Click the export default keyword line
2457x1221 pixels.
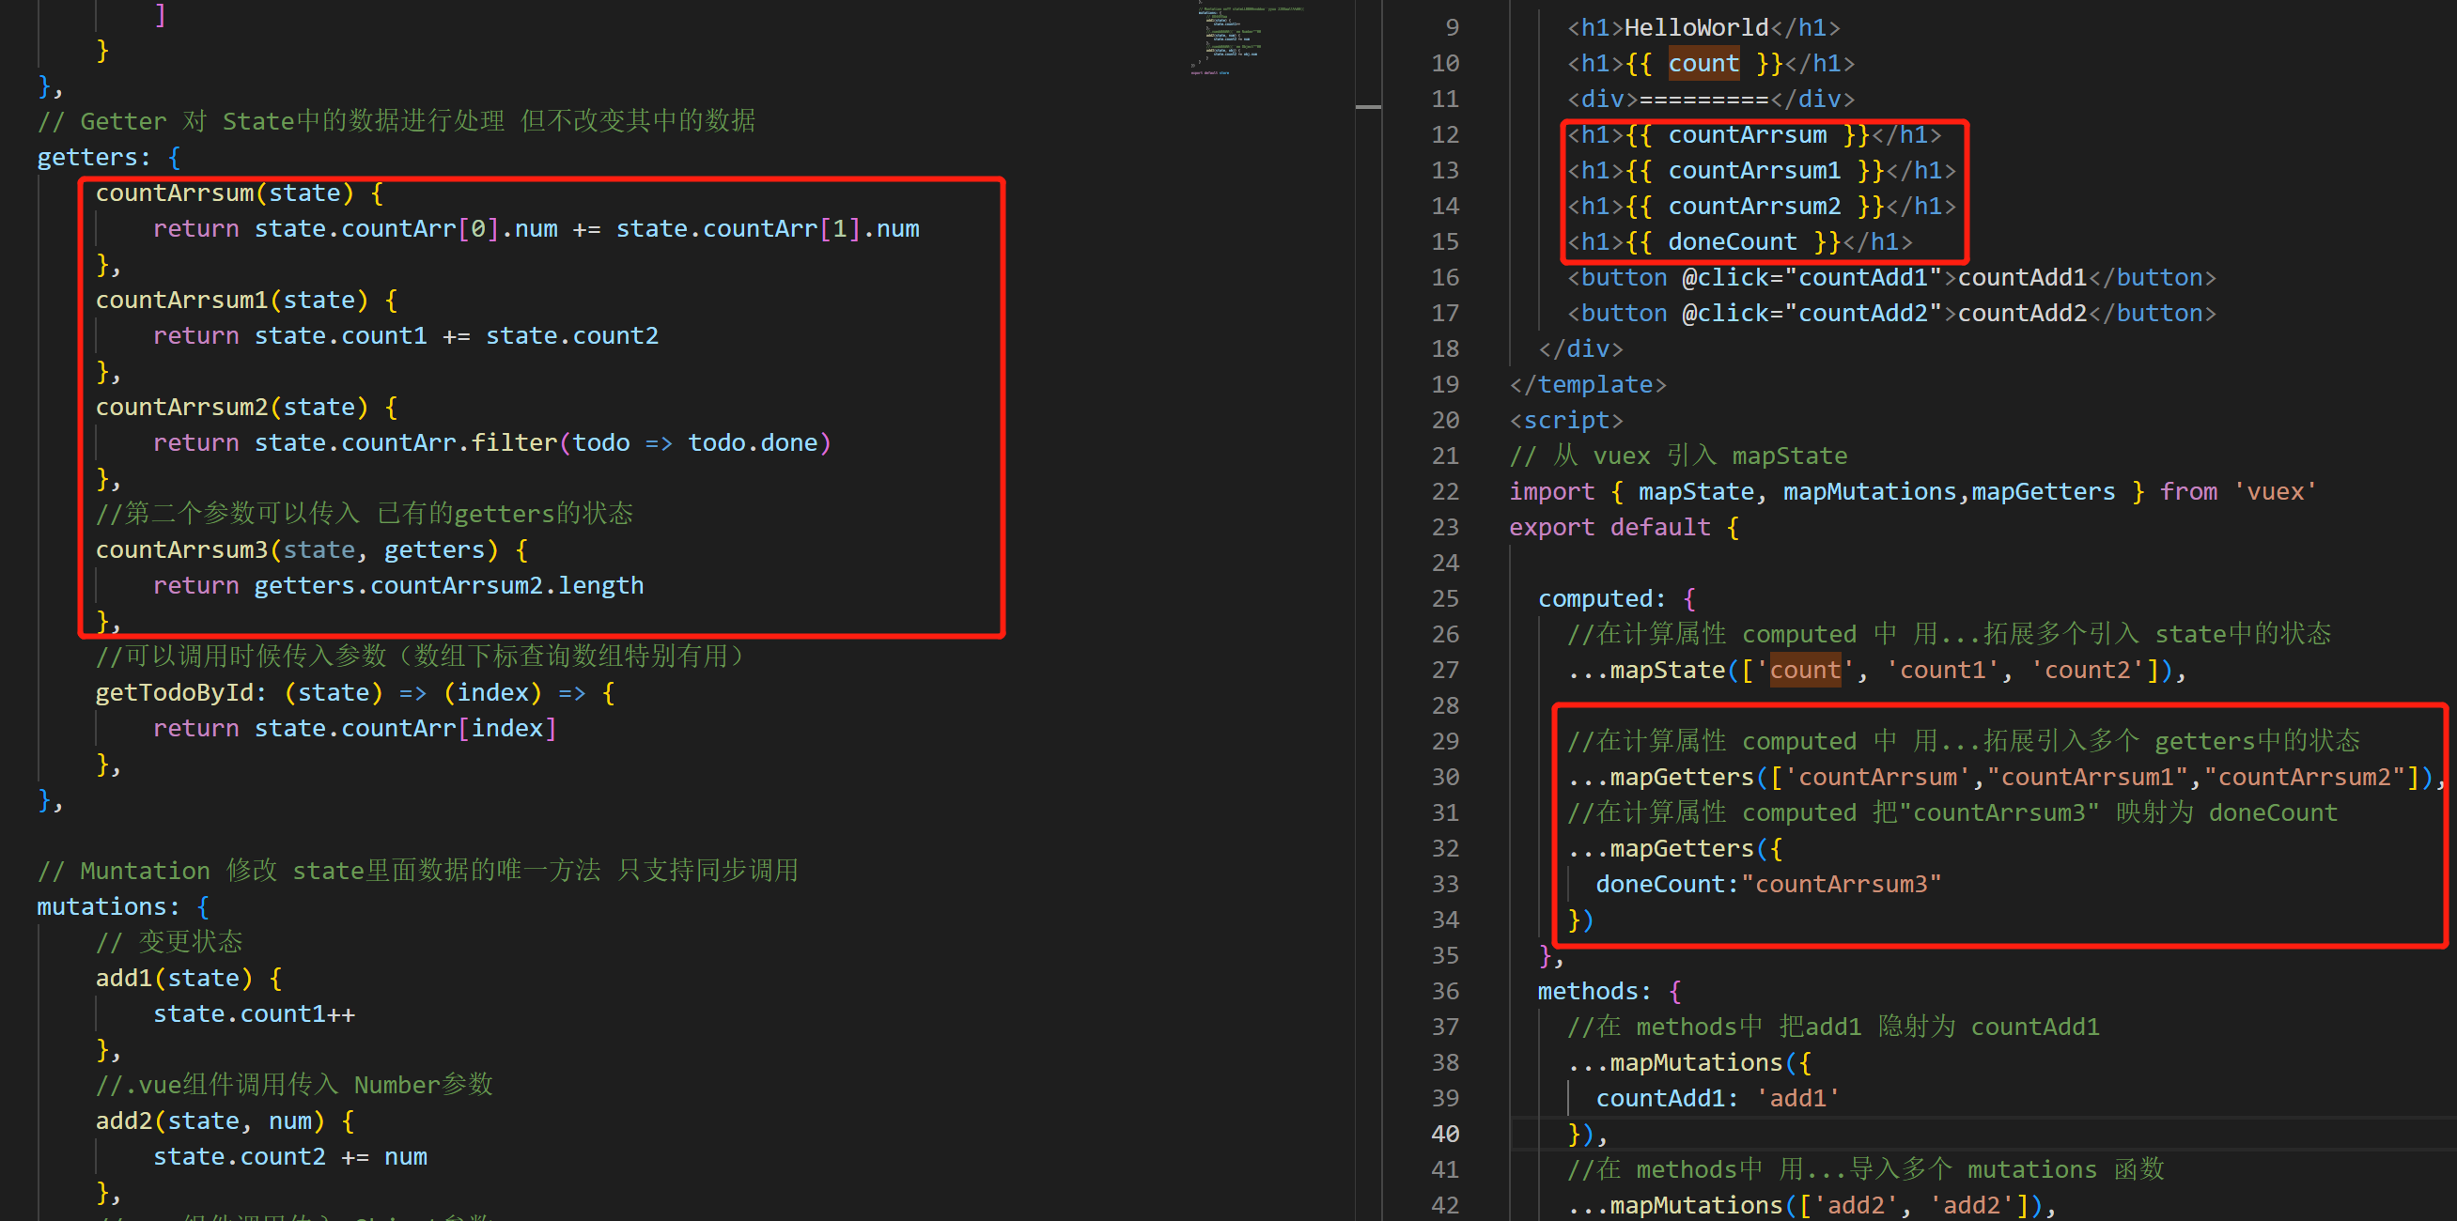(x=1609, y=527)
